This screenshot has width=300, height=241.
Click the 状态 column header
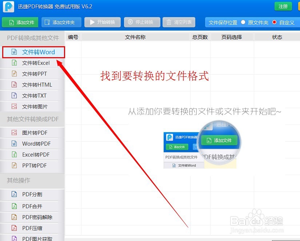pyautogui.click(x=277, y=37)
